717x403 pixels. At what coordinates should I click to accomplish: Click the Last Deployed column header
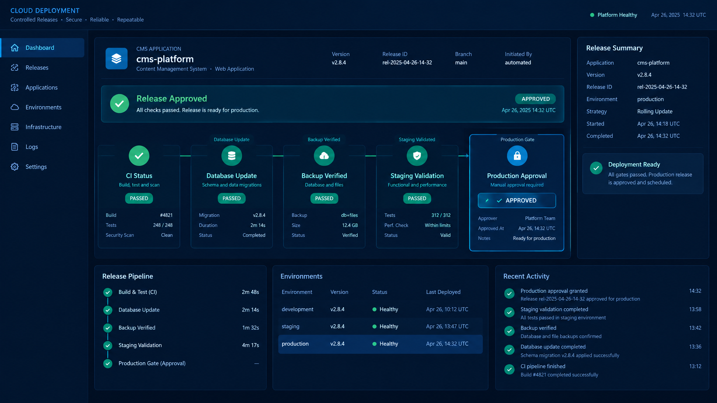click(x=443, y=292)
